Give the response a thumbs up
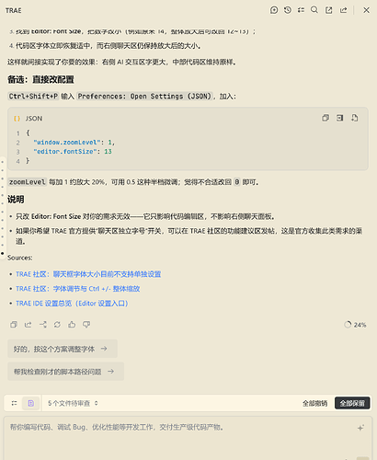This screenshot has width=377, height=460. (x=72, y=325)
